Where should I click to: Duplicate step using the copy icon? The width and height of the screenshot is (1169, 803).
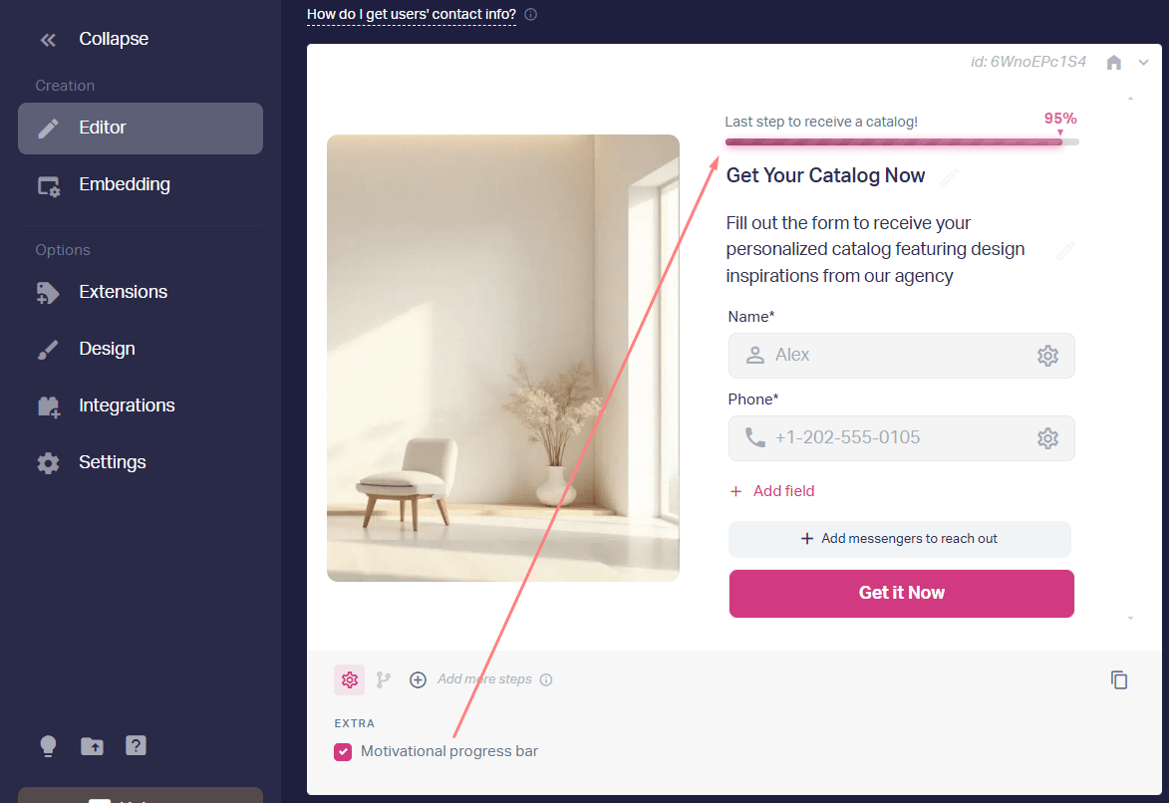1118,680
